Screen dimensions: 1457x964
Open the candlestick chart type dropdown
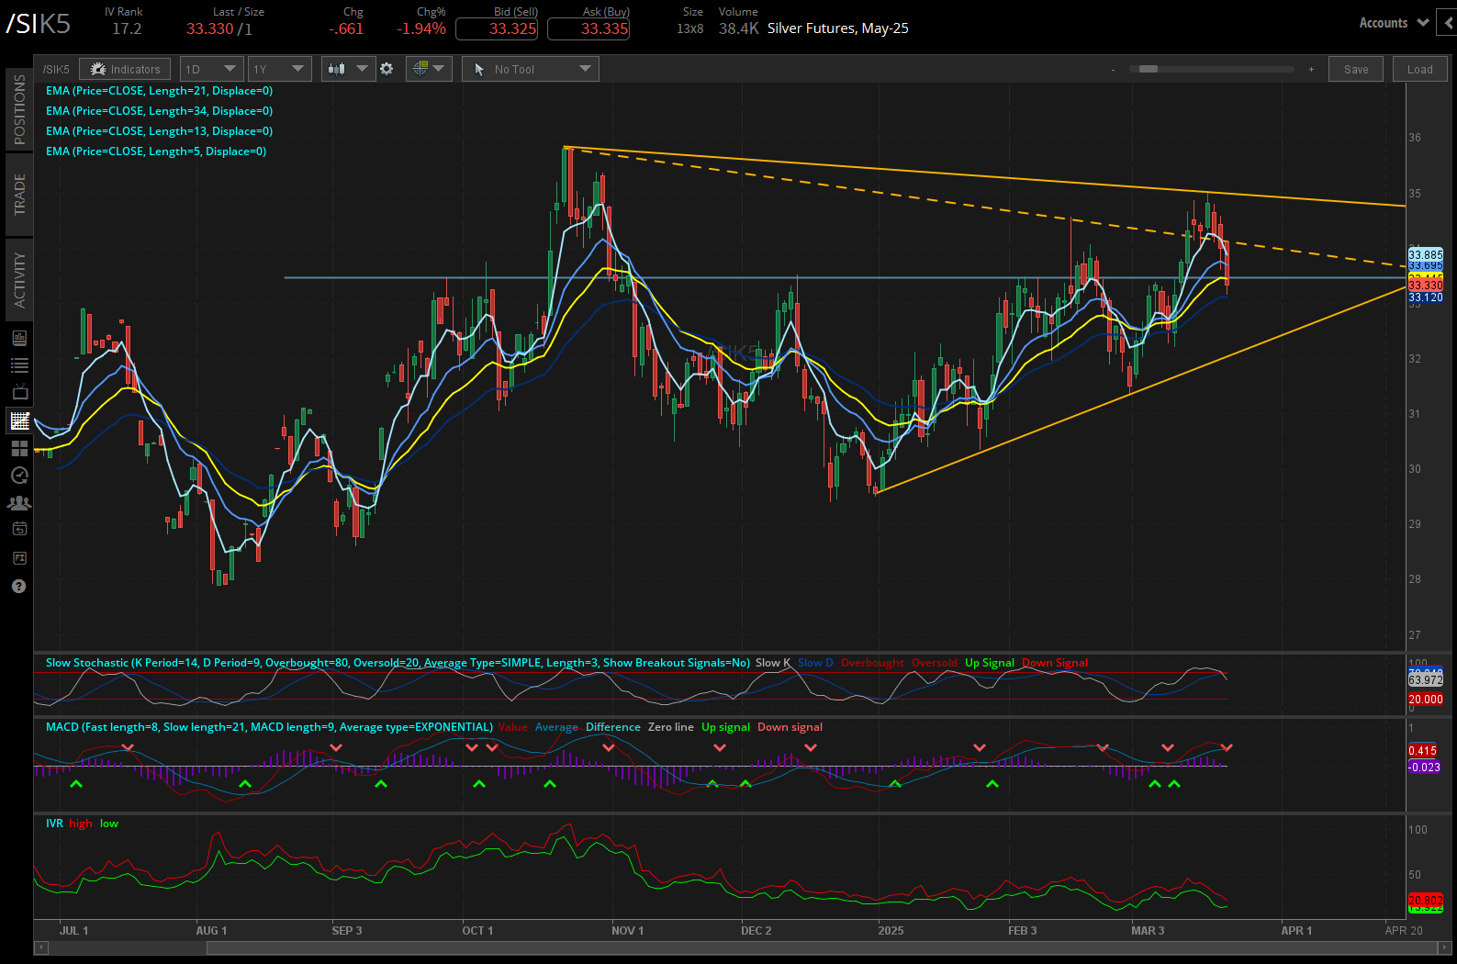348,69
